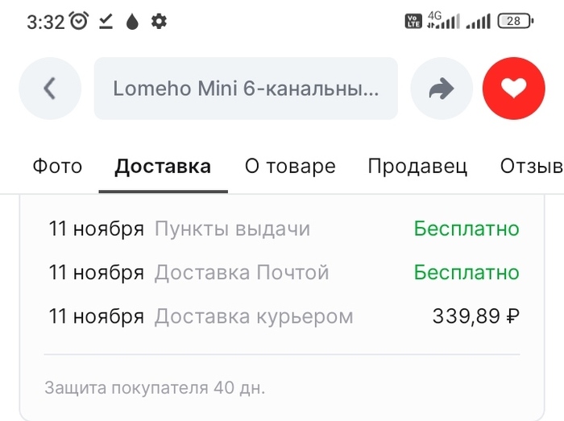The image size is (564, 421).
Task: Tap the VoLTE status icon
Action: 413,22
